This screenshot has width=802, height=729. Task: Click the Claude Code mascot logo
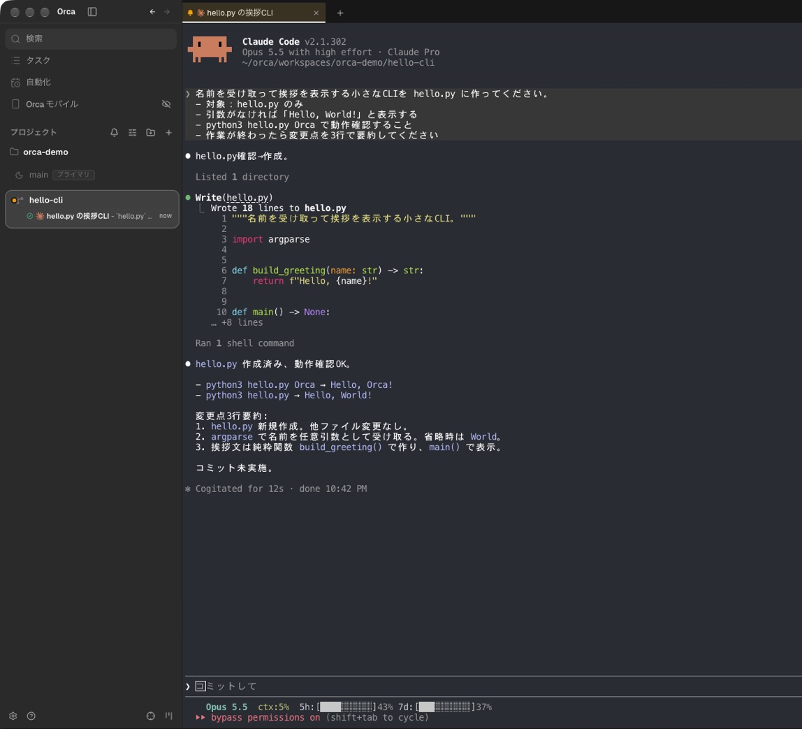click(210, 50)
